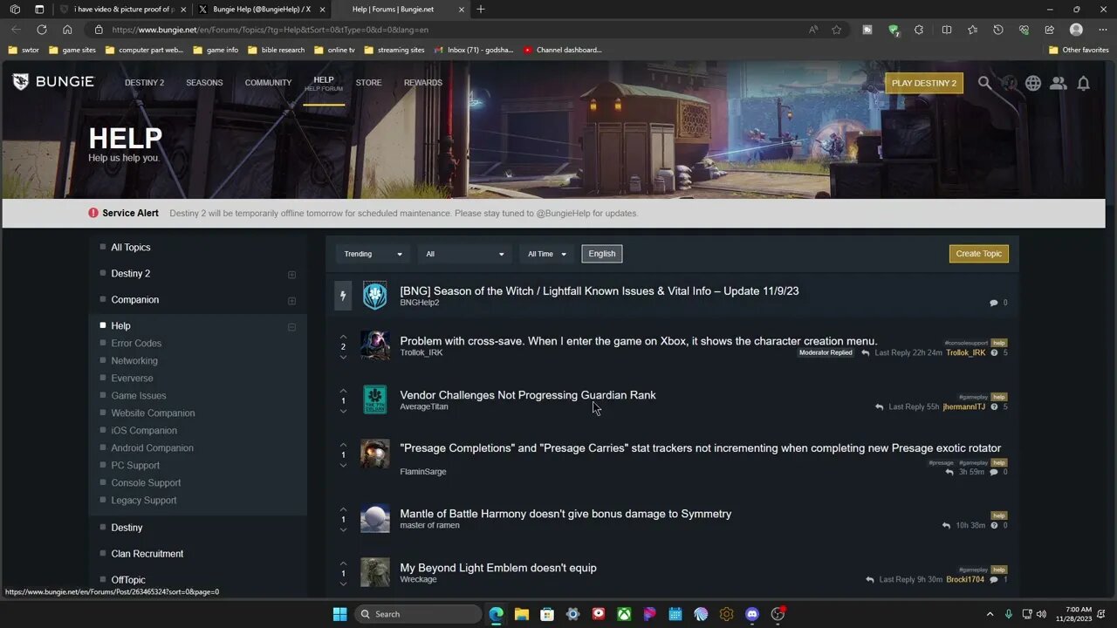
Task: Show hidden system tray icons
Action: tap(990, 614)
